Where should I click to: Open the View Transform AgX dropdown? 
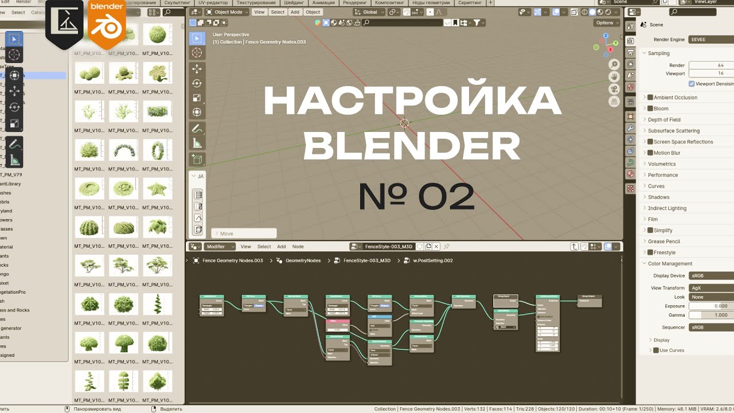[711, 288]
